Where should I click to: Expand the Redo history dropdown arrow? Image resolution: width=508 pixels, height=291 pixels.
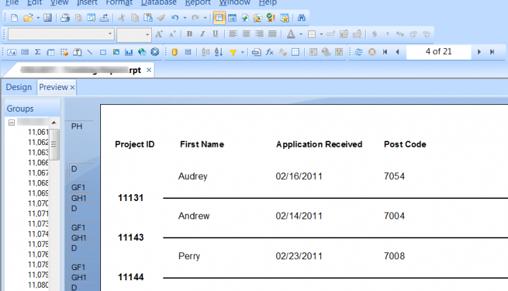click(x=205, y=18)
